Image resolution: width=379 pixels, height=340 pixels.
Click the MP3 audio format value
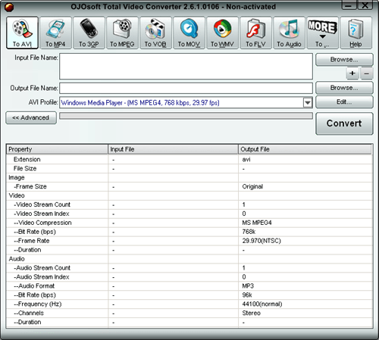[248, 286]
